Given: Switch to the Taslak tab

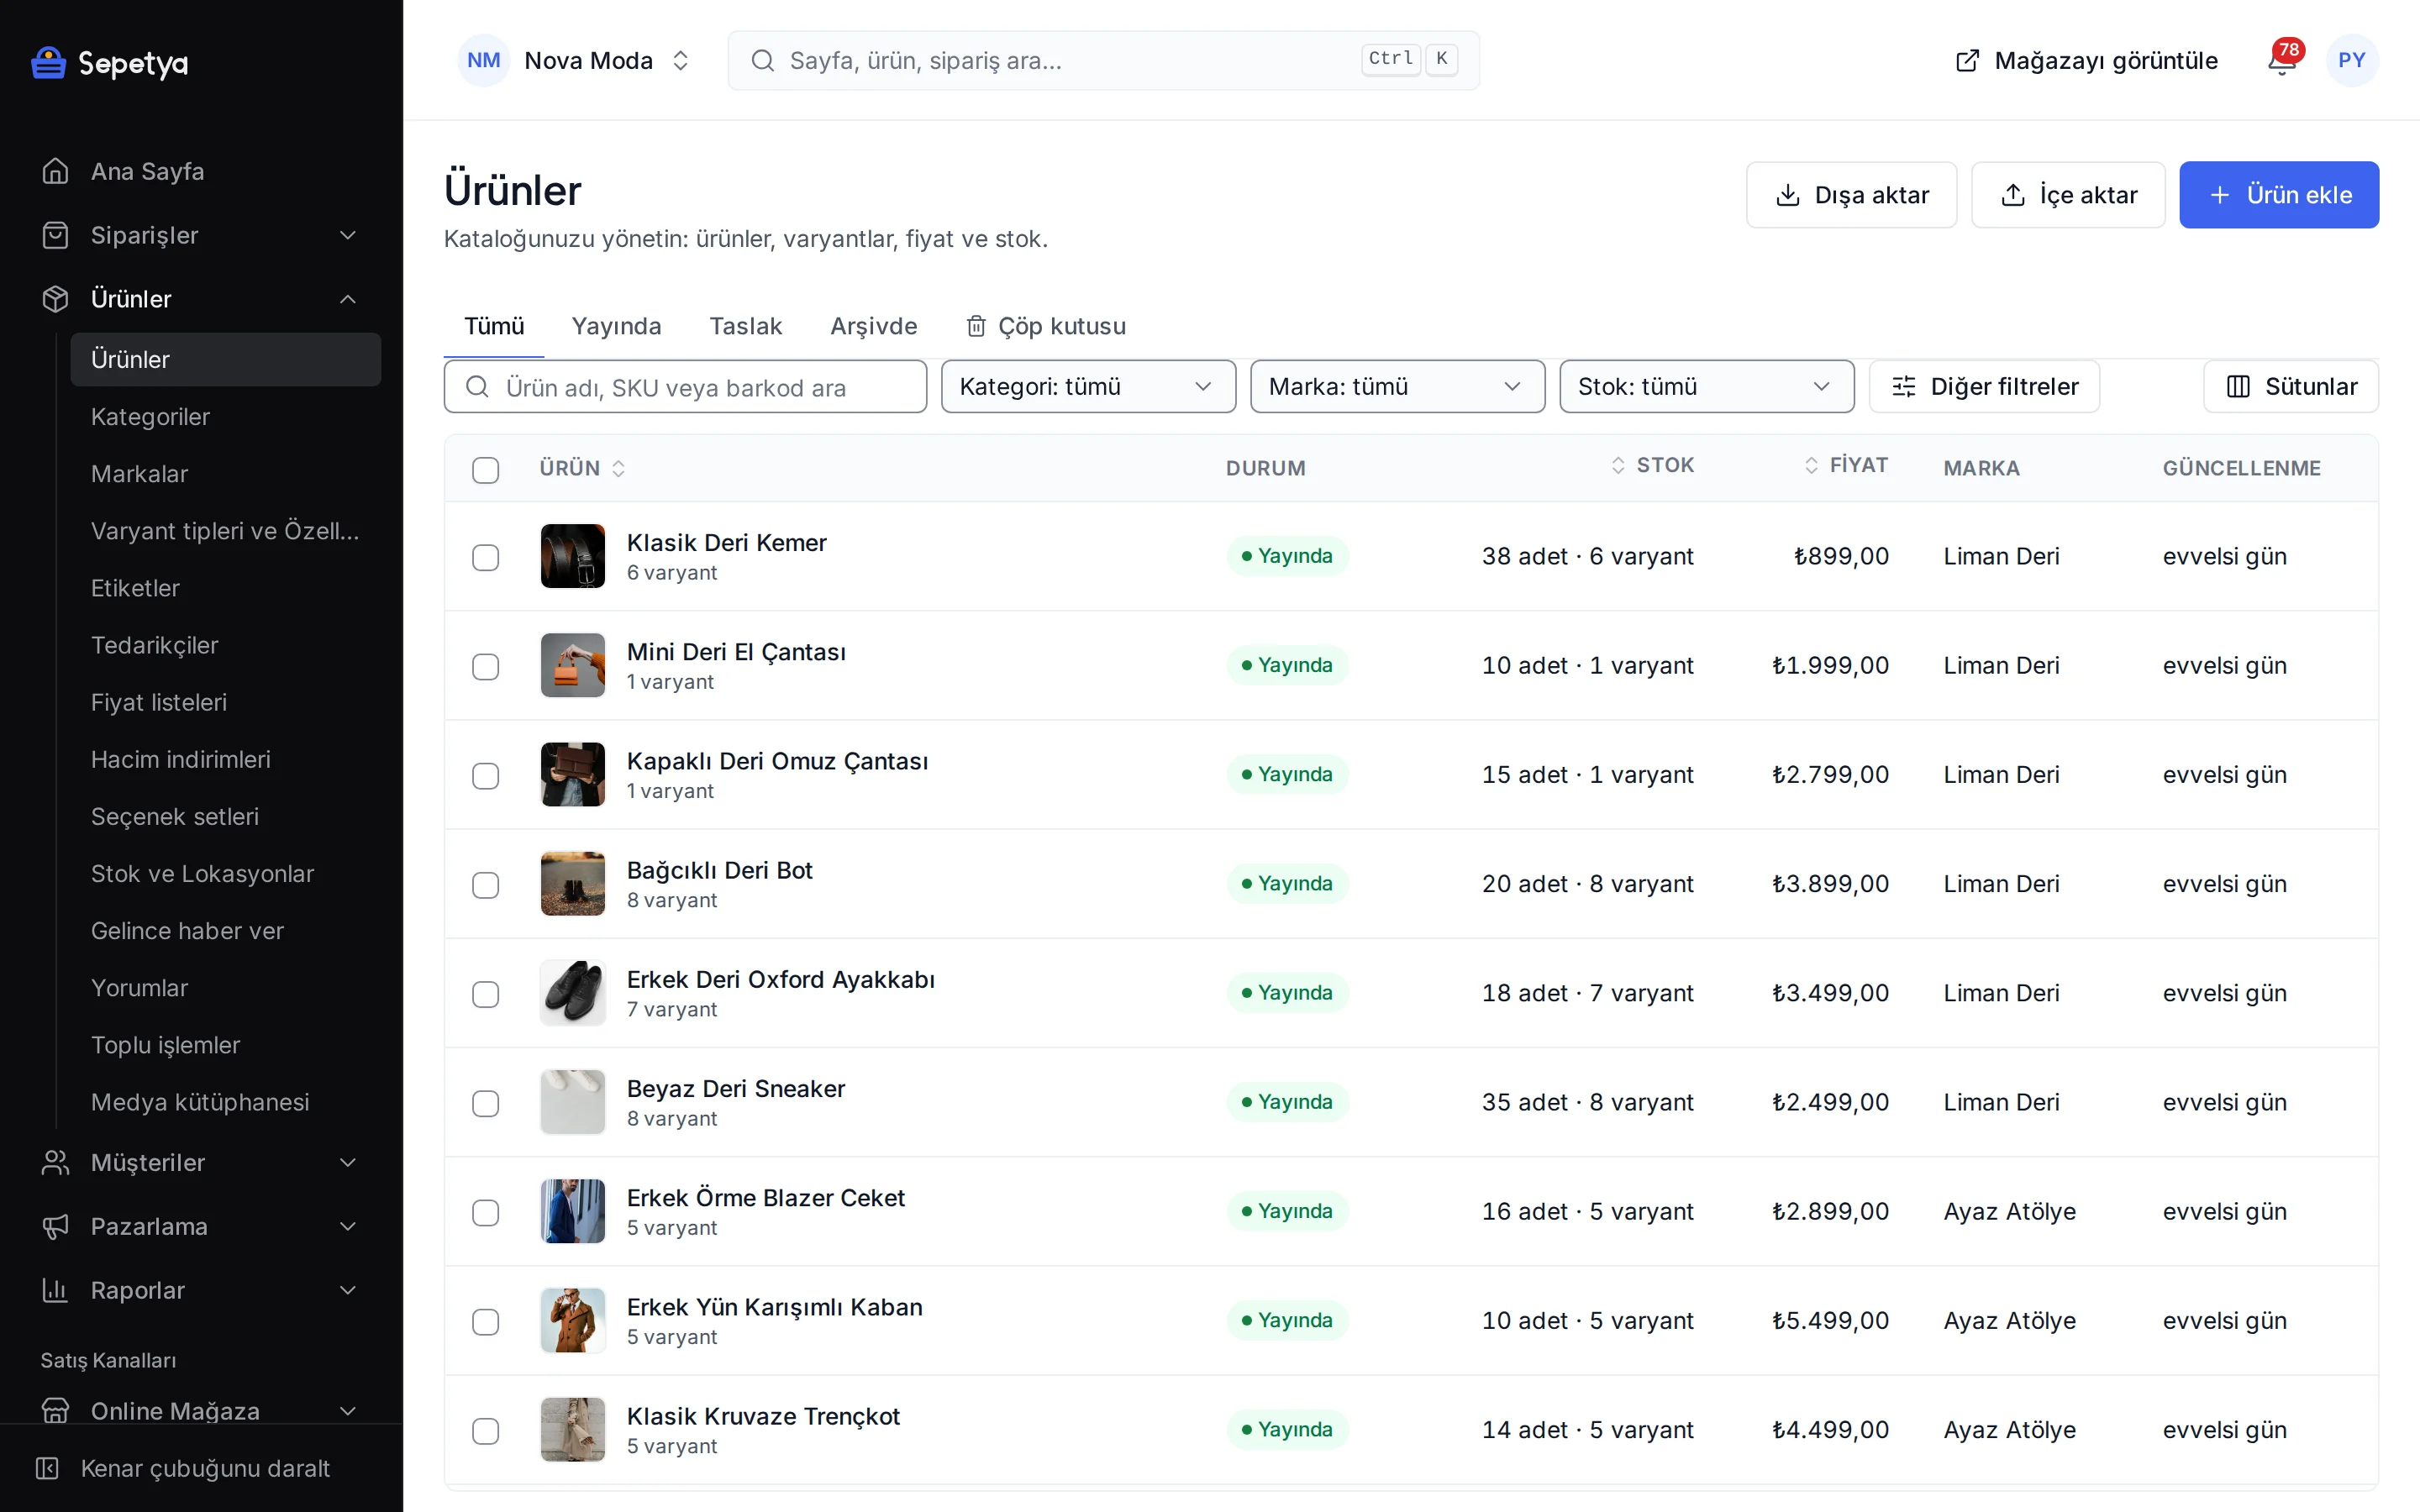Looking at the screenshot, I should tap(745, 326).
